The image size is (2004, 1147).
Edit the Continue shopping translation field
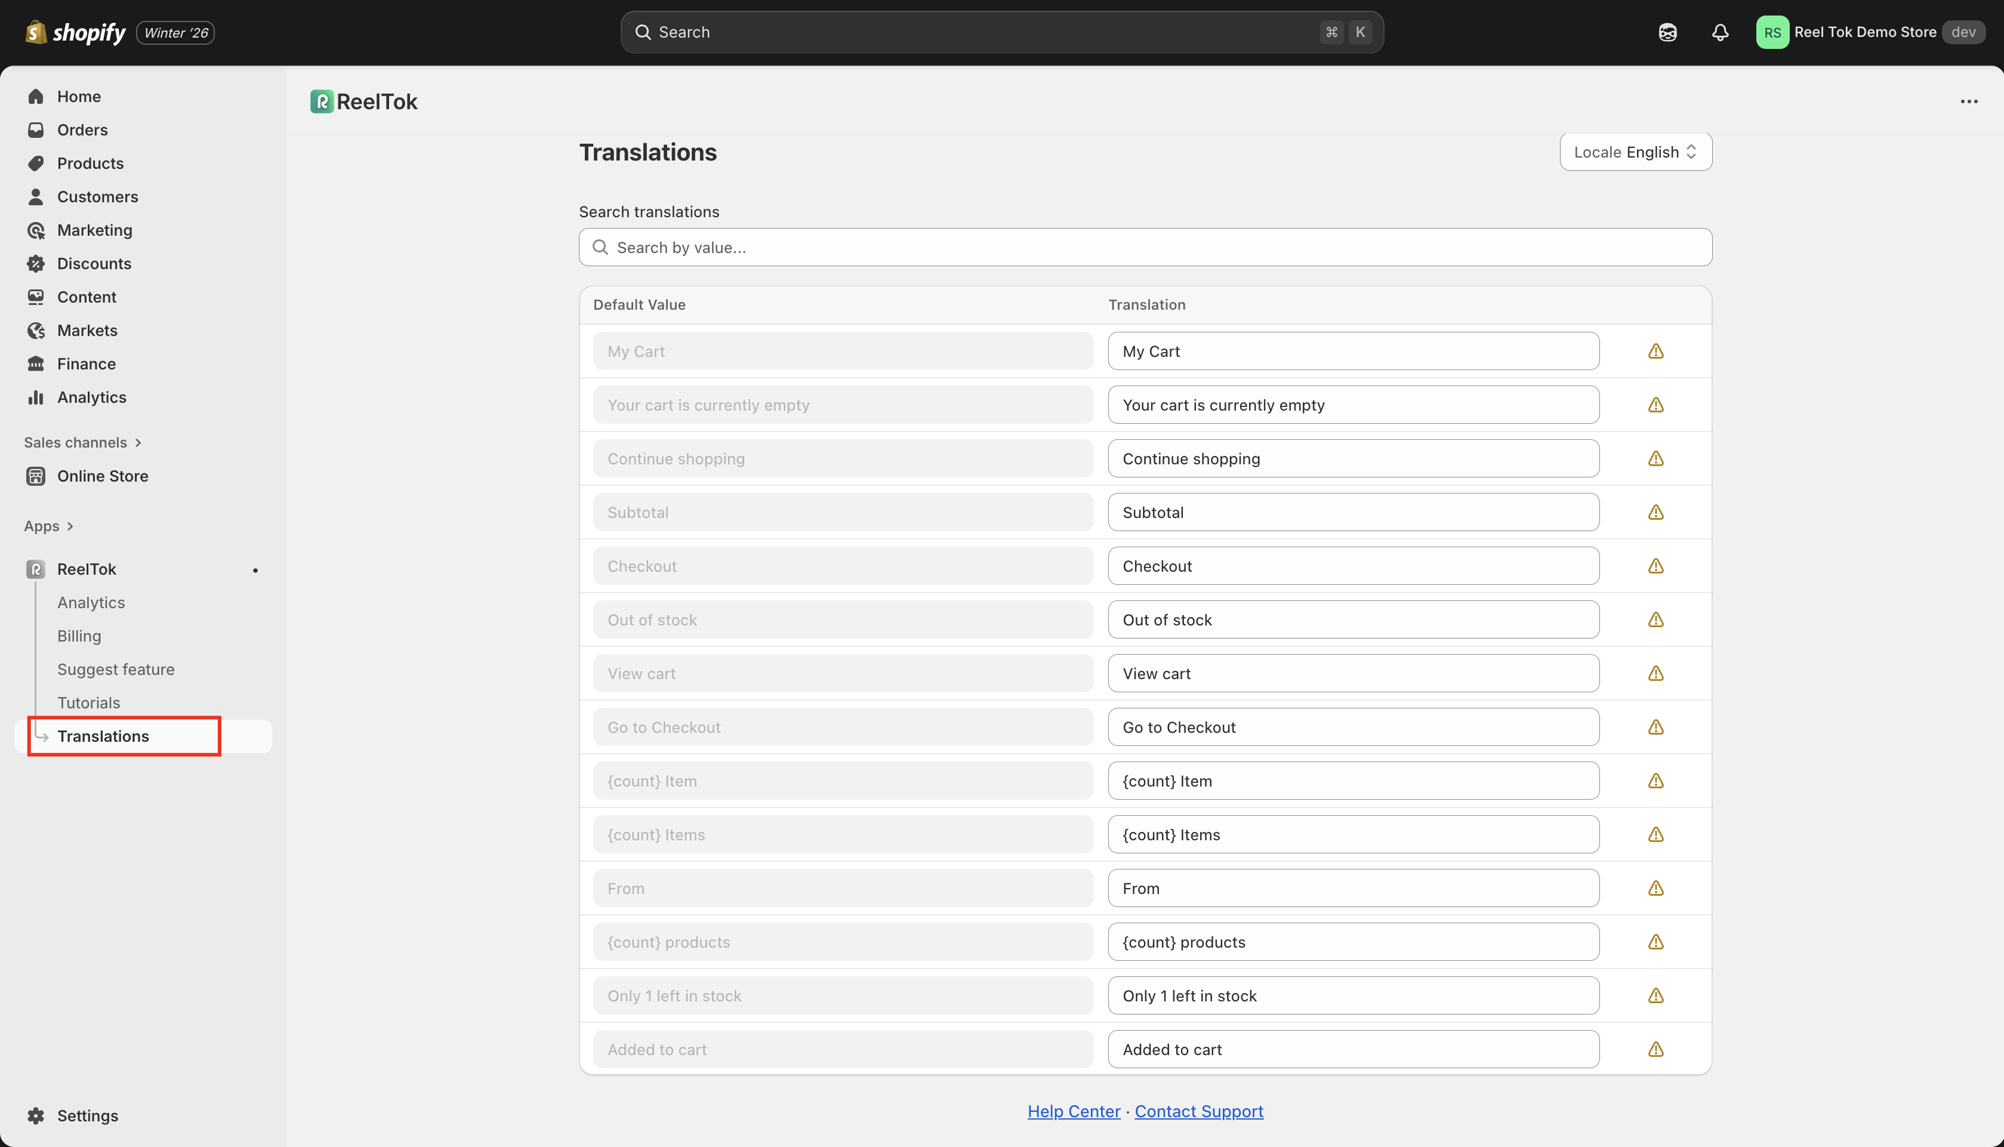click(1352, 458)
